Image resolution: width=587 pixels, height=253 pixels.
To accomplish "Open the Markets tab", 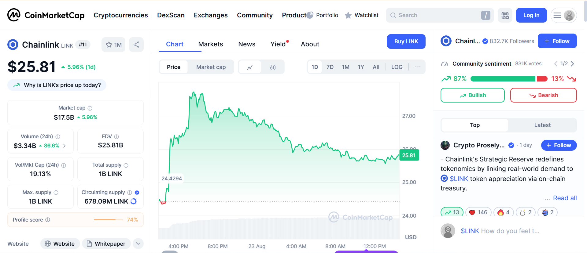I will tap(210, 44).
